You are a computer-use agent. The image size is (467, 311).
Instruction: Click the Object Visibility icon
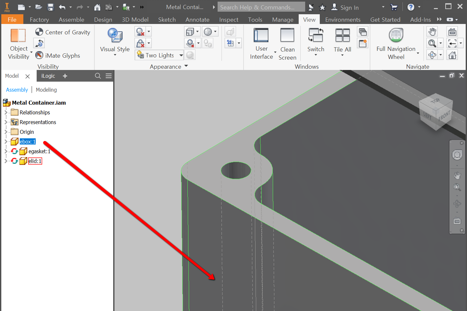[18, 35]
